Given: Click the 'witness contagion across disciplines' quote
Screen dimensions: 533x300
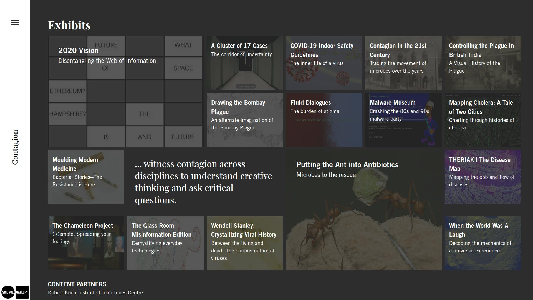Looking at the screenshot, I should pos(204,182).
